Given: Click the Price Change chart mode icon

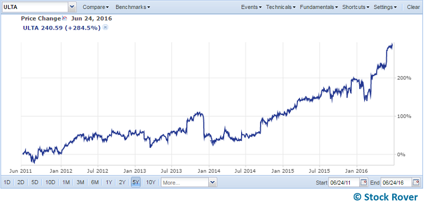Looking at the screenshot, I should pyautogui.click(x=64, y=19).
